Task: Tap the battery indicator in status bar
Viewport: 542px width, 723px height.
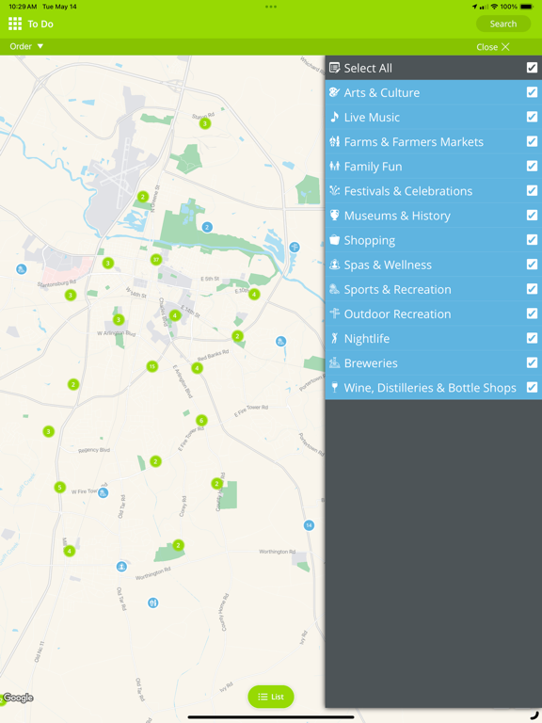Action: click(526, 7)
